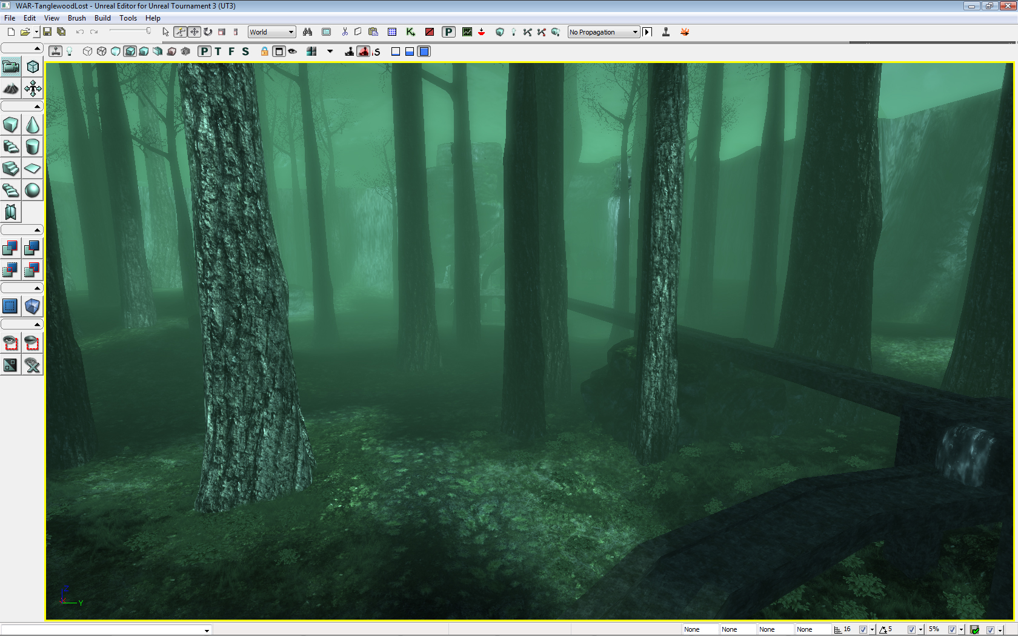Viewport: 1018px width, 636px height.
Task: Open the Edit menu
Action: tap(30, 18)
